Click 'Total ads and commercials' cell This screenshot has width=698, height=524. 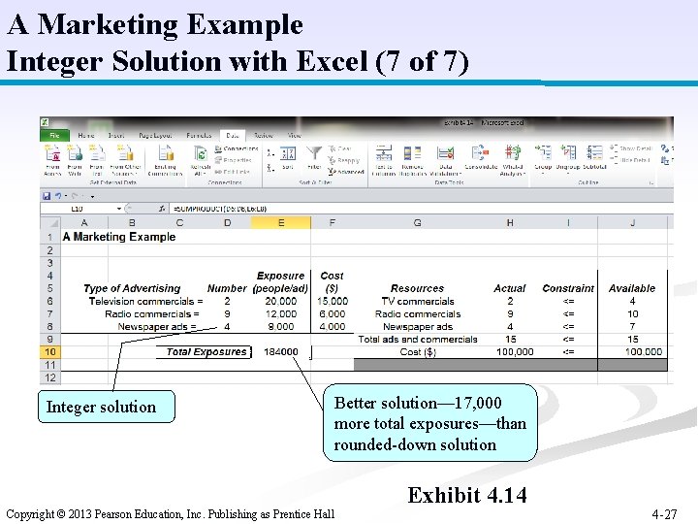pos(418,340)
